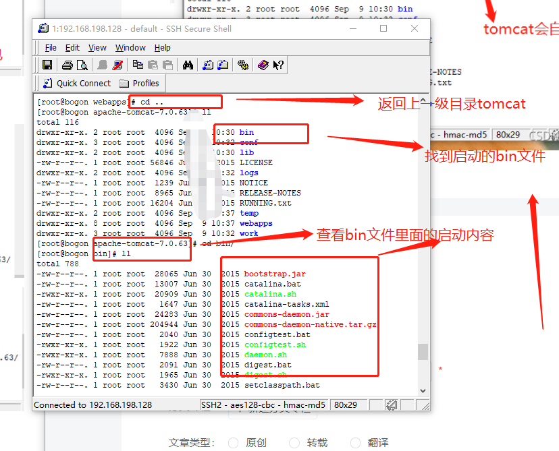The height and width of the screenshot is (451, 559).
Task: Click the first grayed Paste icon
Action: 153,65
